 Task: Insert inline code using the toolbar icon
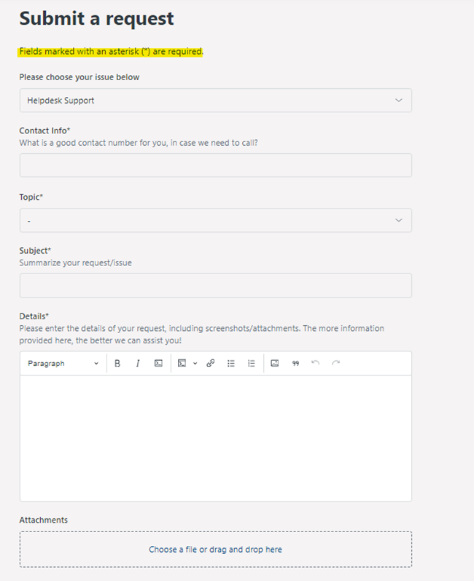(x=158, y=363)
